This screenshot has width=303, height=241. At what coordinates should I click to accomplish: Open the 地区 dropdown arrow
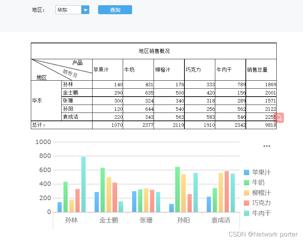(85, 10)
